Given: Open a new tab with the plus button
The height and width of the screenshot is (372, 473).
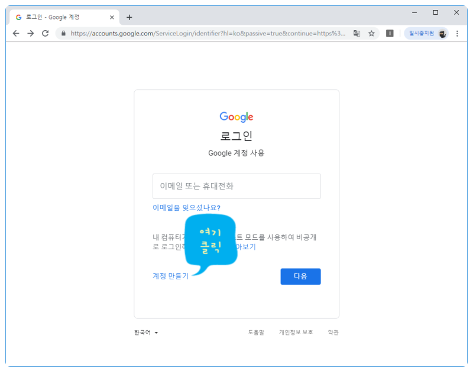Looking at the screenshot, I should pyautogui.click(x=129, y=18).
